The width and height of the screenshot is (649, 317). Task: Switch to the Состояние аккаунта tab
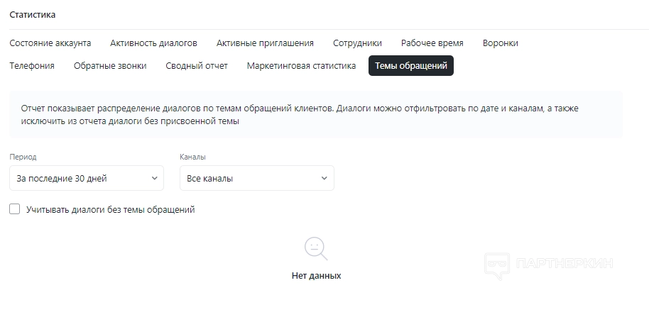coord(50,43)
